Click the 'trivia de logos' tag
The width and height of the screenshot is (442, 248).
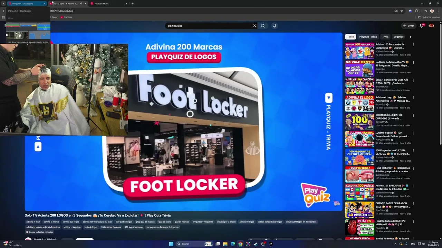click(91, 227)
